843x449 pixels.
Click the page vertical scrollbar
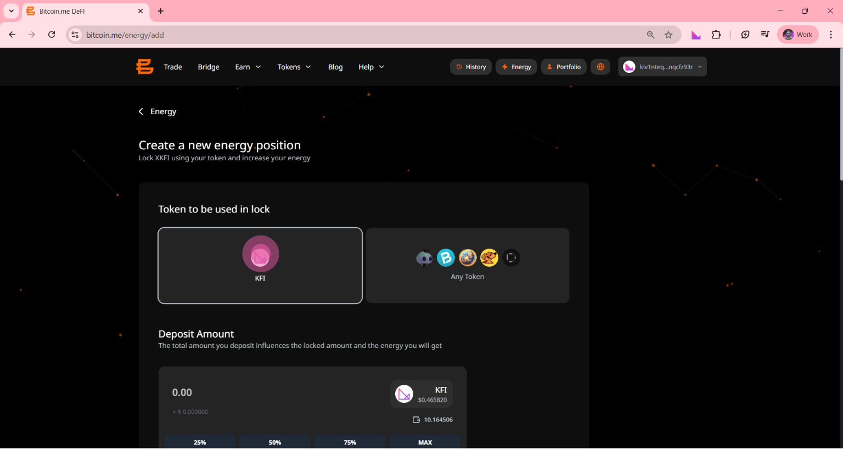click(840, 115)
